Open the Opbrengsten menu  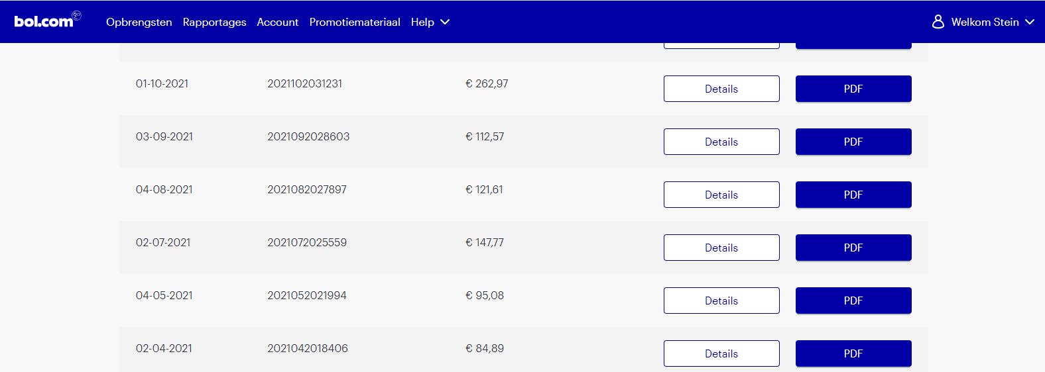(x=139, y=22)
